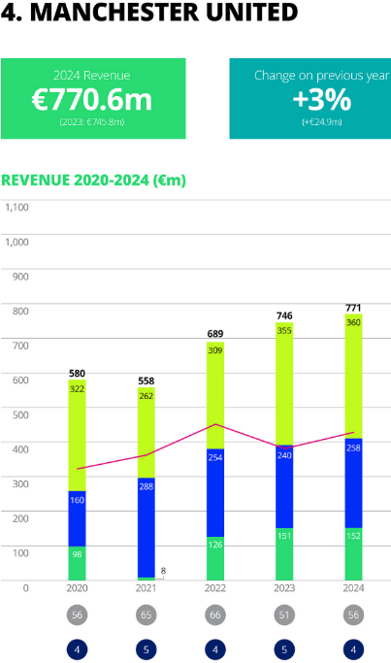Click the 2020 year label on the x-axis
This screenshot has width=391, height=663.
(x=77, y=588)
